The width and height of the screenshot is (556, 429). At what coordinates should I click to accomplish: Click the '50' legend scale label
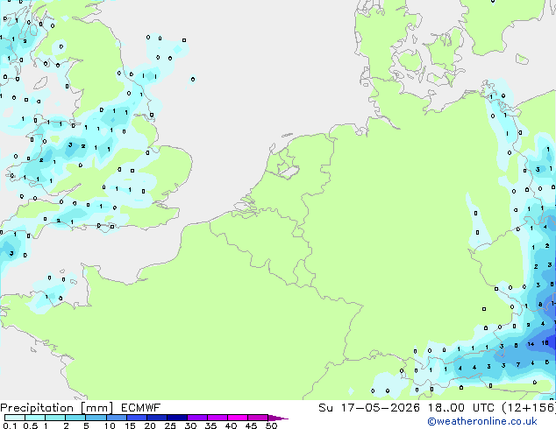271,425
